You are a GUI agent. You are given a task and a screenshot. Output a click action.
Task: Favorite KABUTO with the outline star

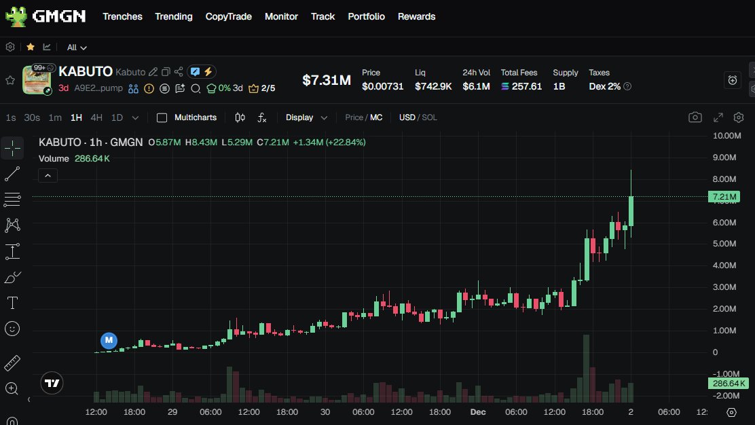pos(10,80)
